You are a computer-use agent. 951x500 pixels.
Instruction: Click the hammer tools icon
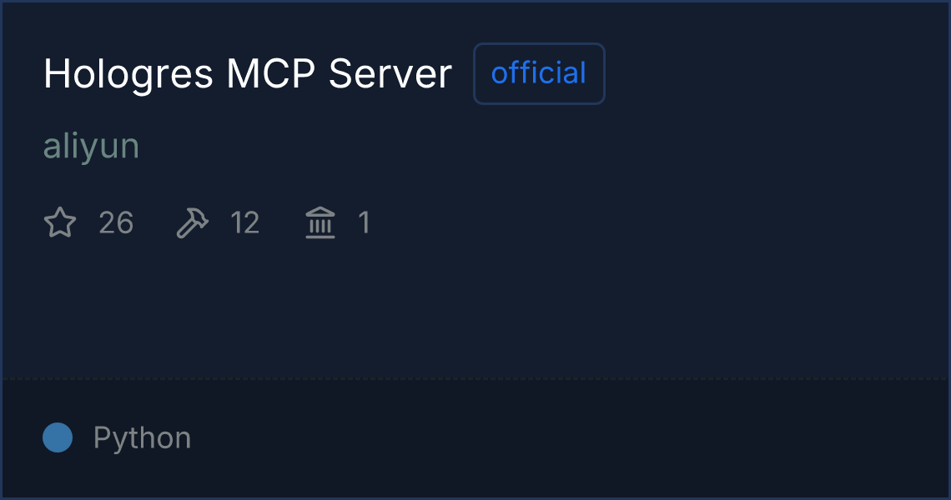pyautogui.click(x=192, y=222)
